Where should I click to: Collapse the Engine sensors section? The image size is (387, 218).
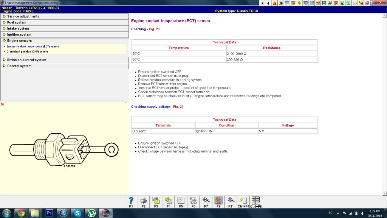(19, 40)
